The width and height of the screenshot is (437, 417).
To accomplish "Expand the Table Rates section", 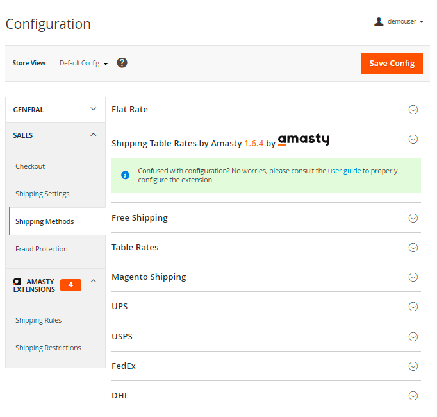I will pyautogui.click(x=413, y=248).
